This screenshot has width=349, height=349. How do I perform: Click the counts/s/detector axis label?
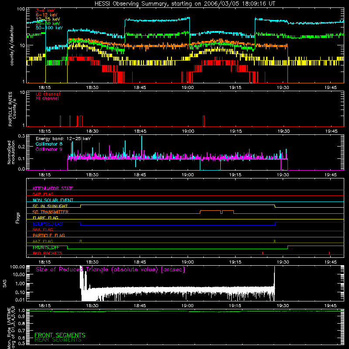pos(12,45)
